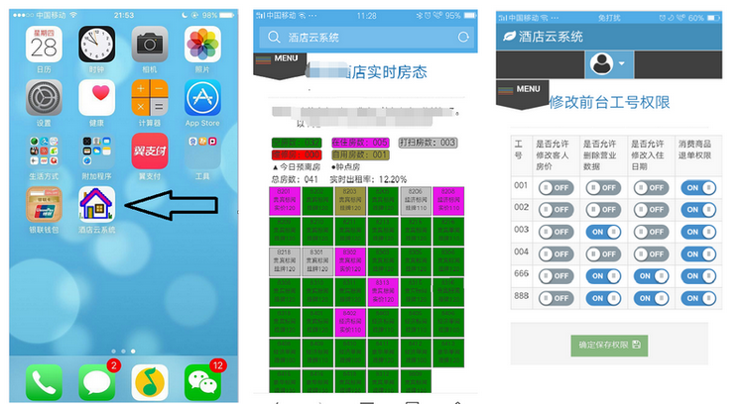Image resolution: width=744 pixels, height=404 pixels.
Task: Select the magenta room tile 8206
Action: pyautogui.click(x=415, y=200)
